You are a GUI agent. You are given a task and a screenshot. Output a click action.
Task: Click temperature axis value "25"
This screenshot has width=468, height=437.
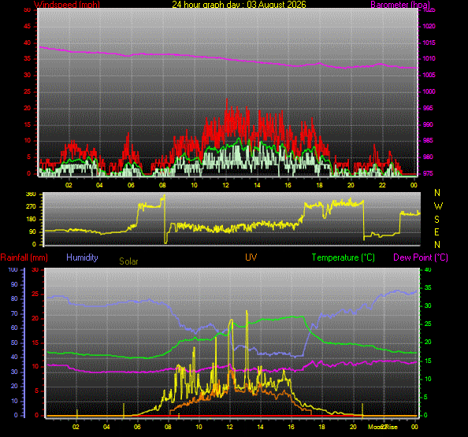[x=428, y=324]
